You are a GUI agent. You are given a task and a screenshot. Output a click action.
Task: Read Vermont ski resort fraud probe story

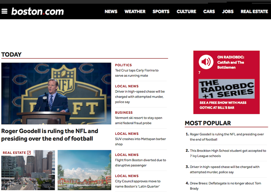(x=139, y=120)
